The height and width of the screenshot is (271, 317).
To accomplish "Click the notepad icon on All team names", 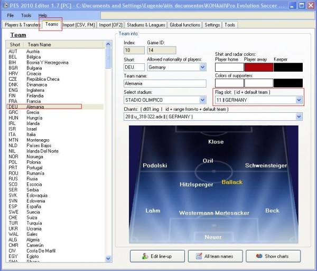I will click(199, 256).
